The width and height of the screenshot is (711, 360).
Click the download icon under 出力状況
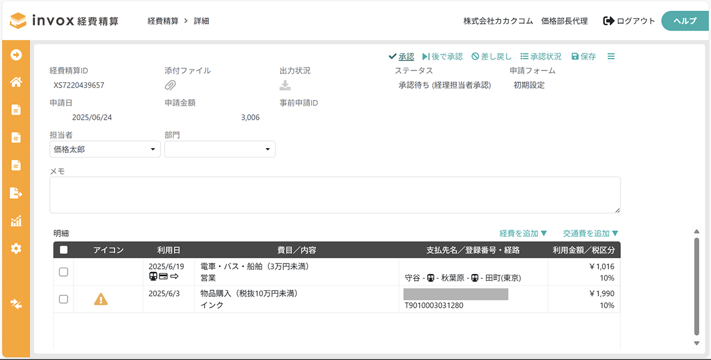coord(285,85)
